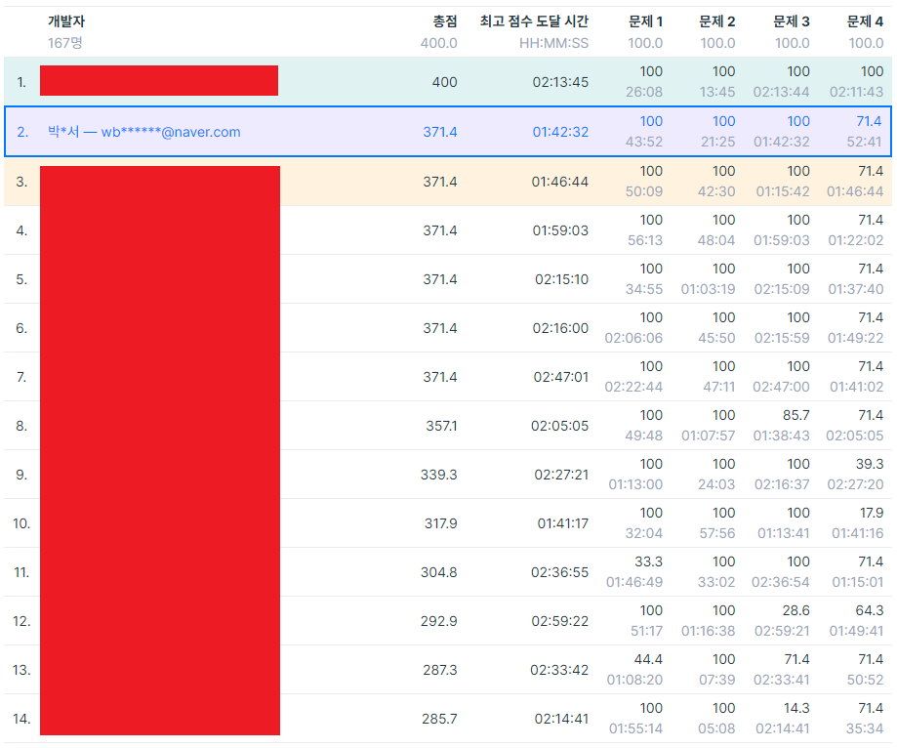Select the 문제 3 score 28.6
Screen dimensions: 897x748
click(x=796, y=610)
